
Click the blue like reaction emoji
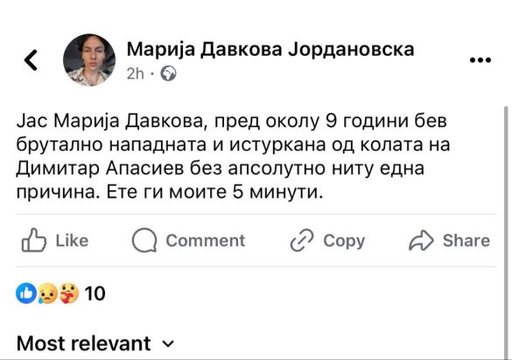pos(25,293)
